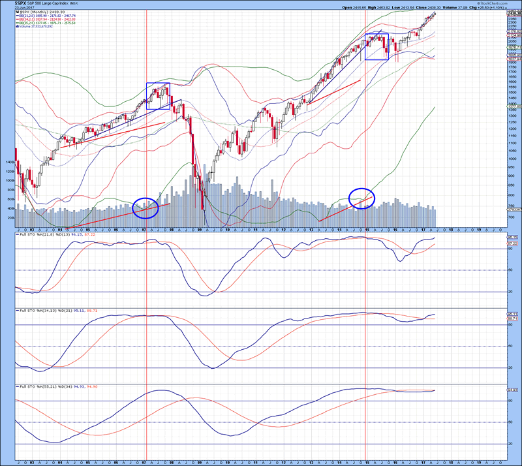The height and width of the screenshot is (466, 522).
Task: Click the blue ellipse near 2015 volume
Action: (362, 198)
